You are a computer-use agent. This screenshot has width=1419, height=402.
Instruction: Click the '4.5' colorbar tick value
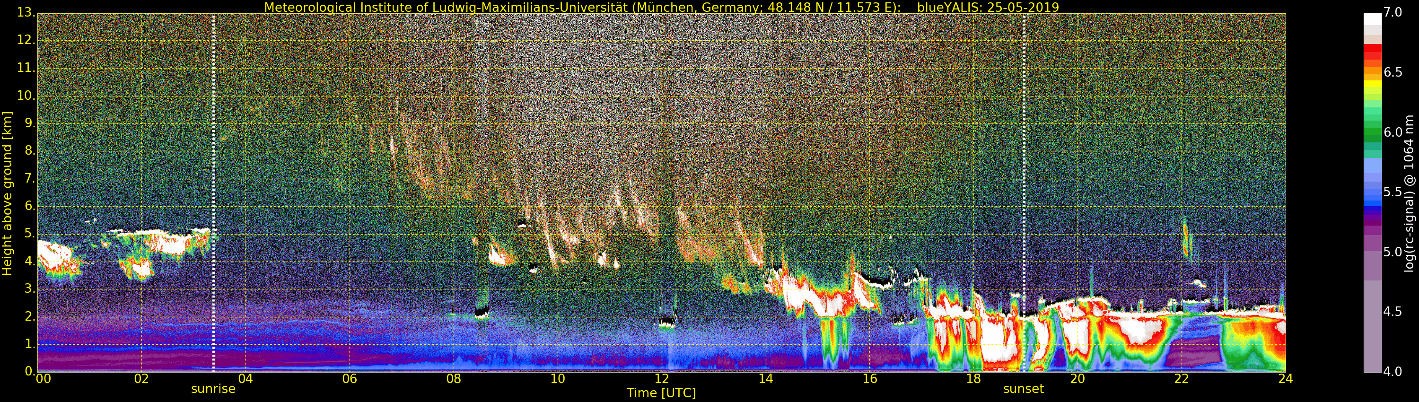tap(1393, 312)
